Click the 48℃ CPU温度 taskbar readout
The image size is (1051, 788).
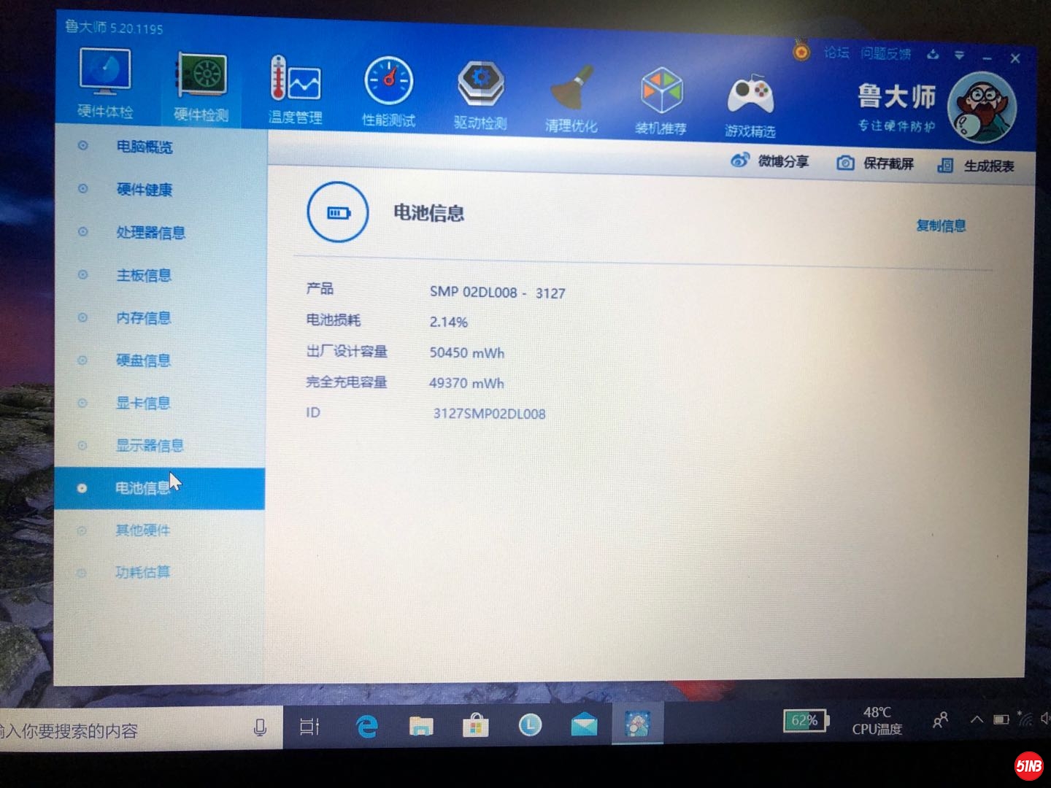click(x=877, y=721)
